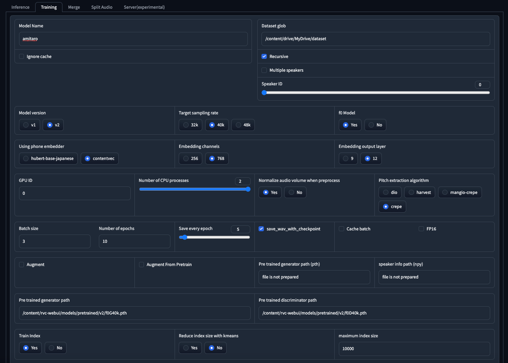Select Yes for Train Index
Viewport: 508px width, 363px height.
coord(31,348)
